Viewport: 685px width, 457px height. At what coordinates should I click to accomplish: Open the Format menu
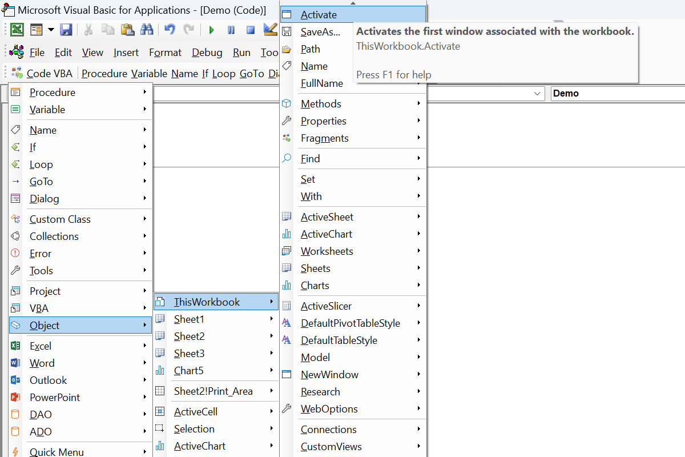166,53
